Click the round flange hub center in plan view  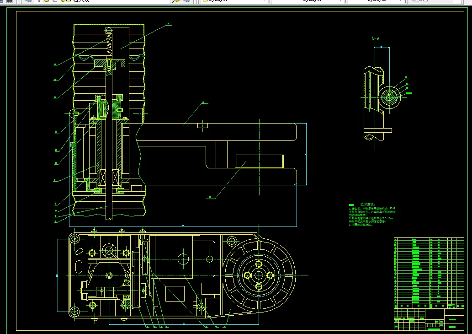259,275
